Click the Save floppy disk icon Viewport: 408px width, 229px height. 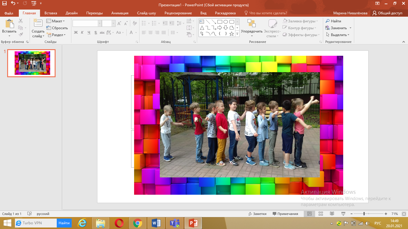click(4, 4)
